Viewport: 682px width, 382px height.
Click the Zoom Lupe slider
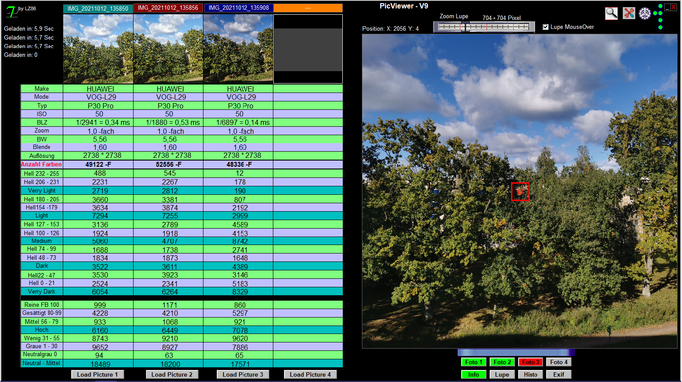point(484,27)
